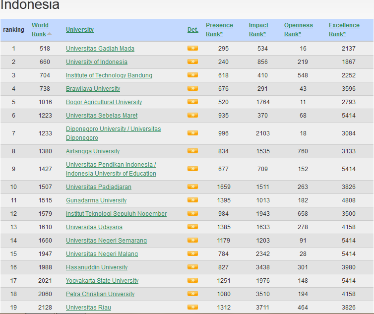This screenshot has width=374, height=314.
Task: Open Yogyakarta State University link
Action: (102, 280)
